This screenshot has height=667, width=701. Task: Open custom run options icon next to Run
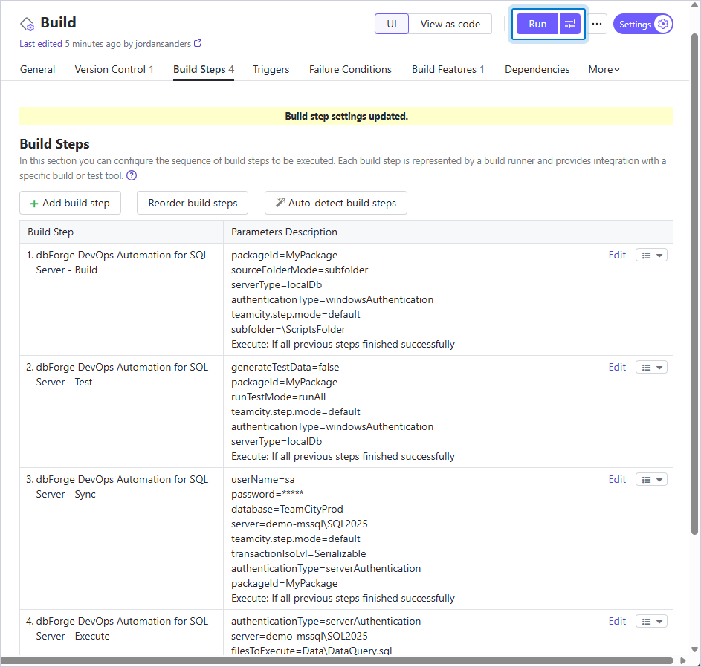coord(570,24)
